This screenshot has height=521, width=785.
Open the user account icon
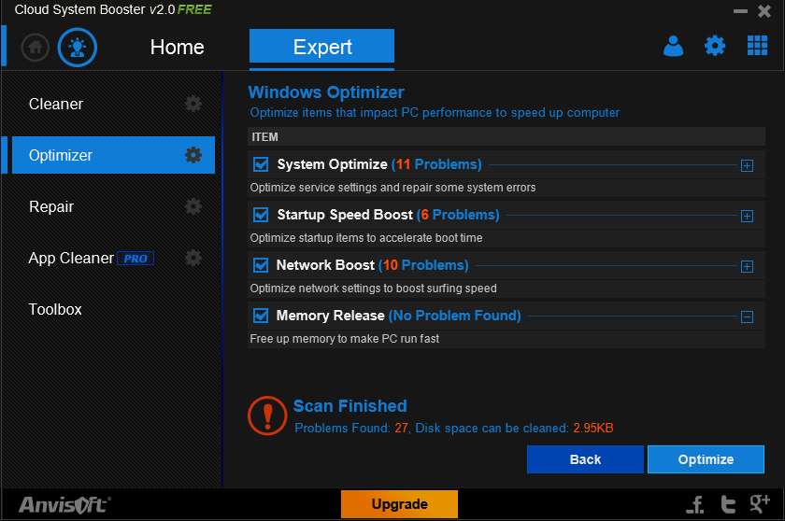[x=673, y=46]
